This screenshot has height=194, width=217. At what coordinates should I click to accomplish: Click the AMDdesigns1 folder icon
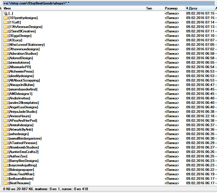click(6, 94)
